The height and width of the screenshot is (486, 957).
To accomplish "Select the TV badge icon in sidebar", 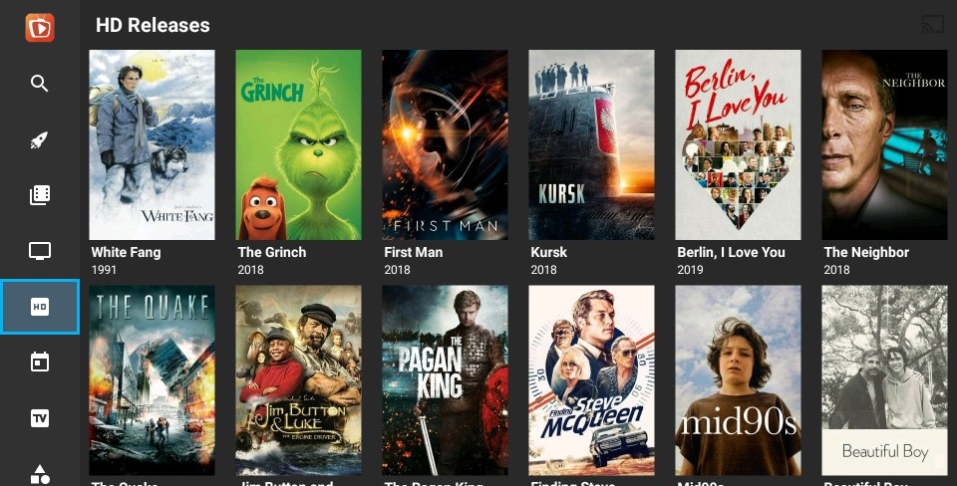I will pyautogui.click(x=40, y=418).
